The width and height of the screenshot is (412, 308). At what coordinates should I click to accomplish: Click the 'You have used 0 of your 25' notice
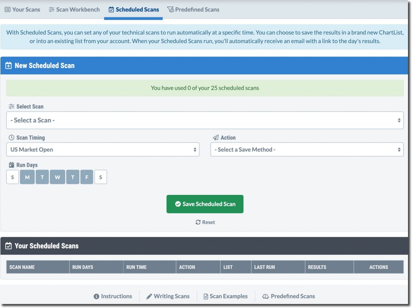(205, 88)
